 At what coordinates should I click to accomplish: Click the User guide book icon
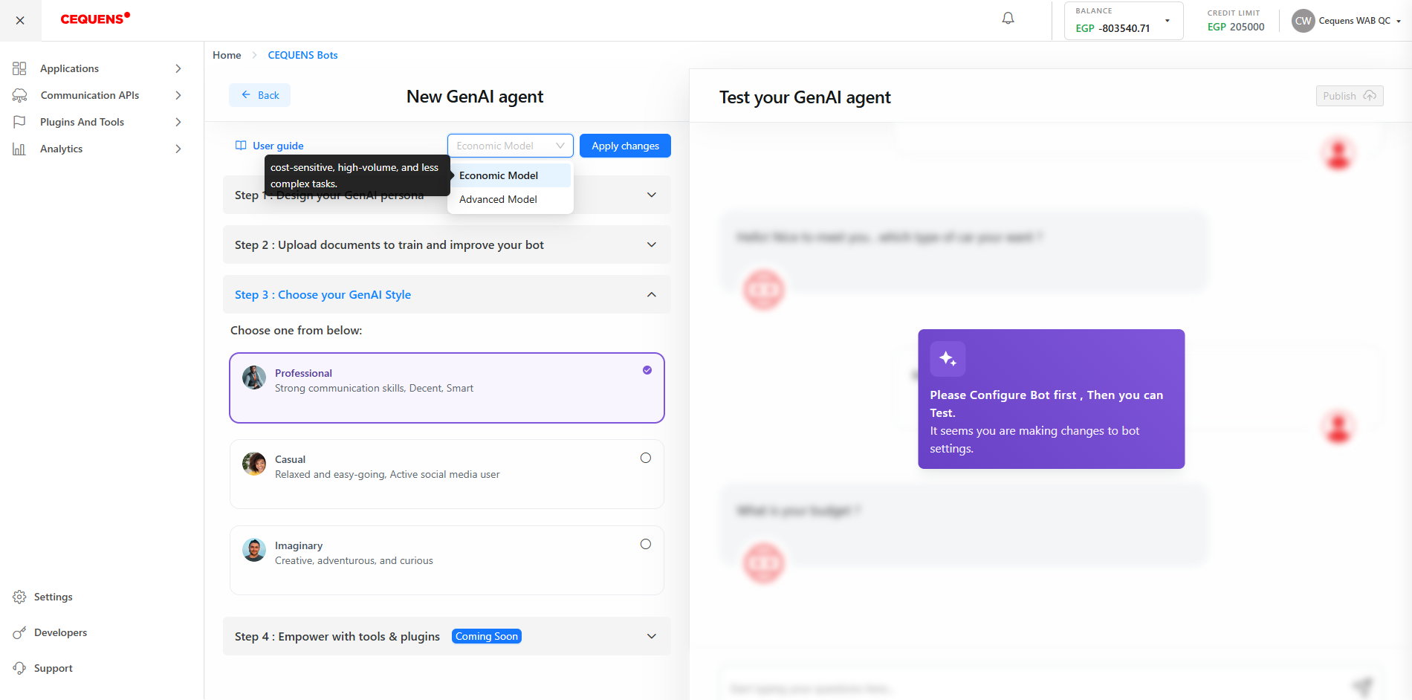click(241, 146)
